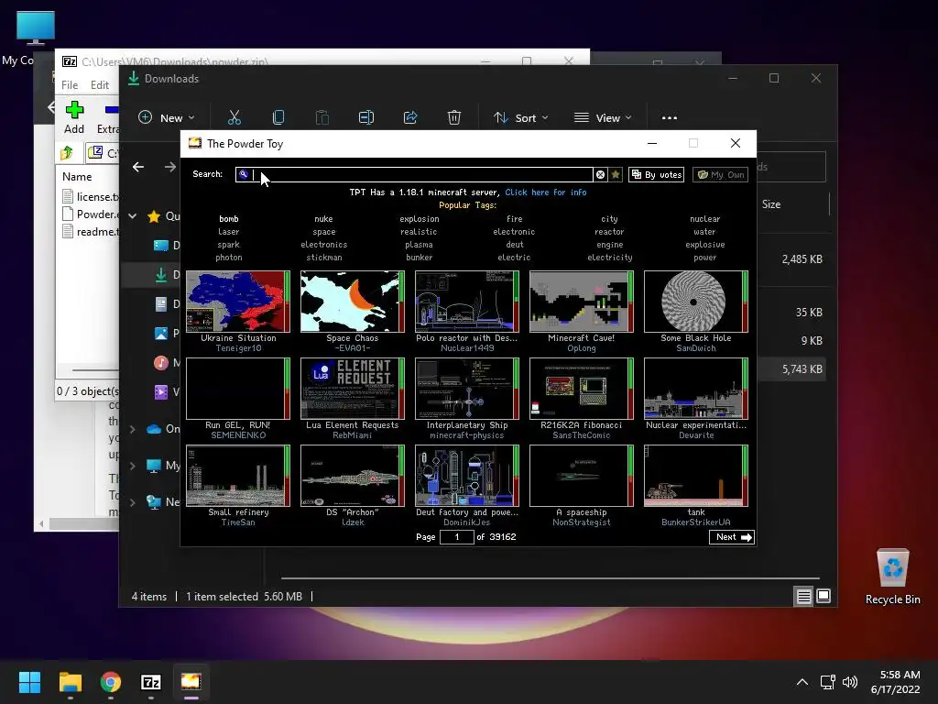
Task: Open the Windows Start button
Action: click(x=30, y=682)
